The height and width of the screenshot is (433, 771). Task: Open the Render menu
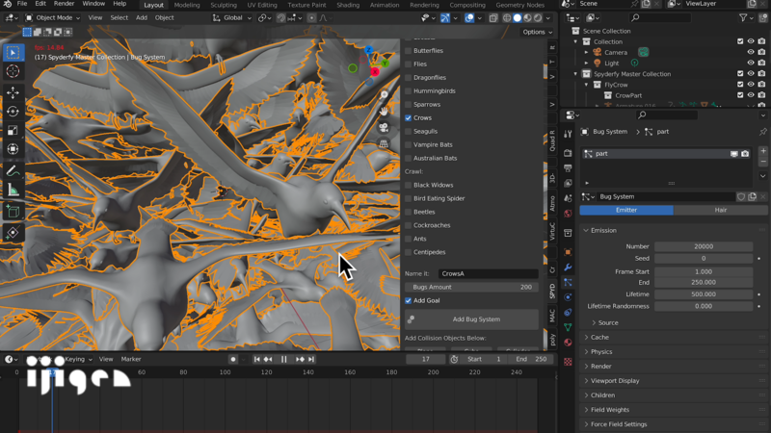click(64, 4)
